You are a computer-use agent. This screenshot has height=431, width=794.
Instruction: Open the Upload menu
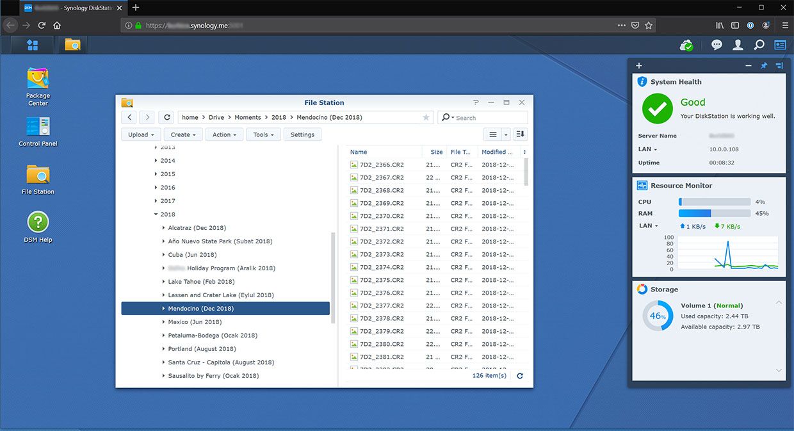pos(141,134)
